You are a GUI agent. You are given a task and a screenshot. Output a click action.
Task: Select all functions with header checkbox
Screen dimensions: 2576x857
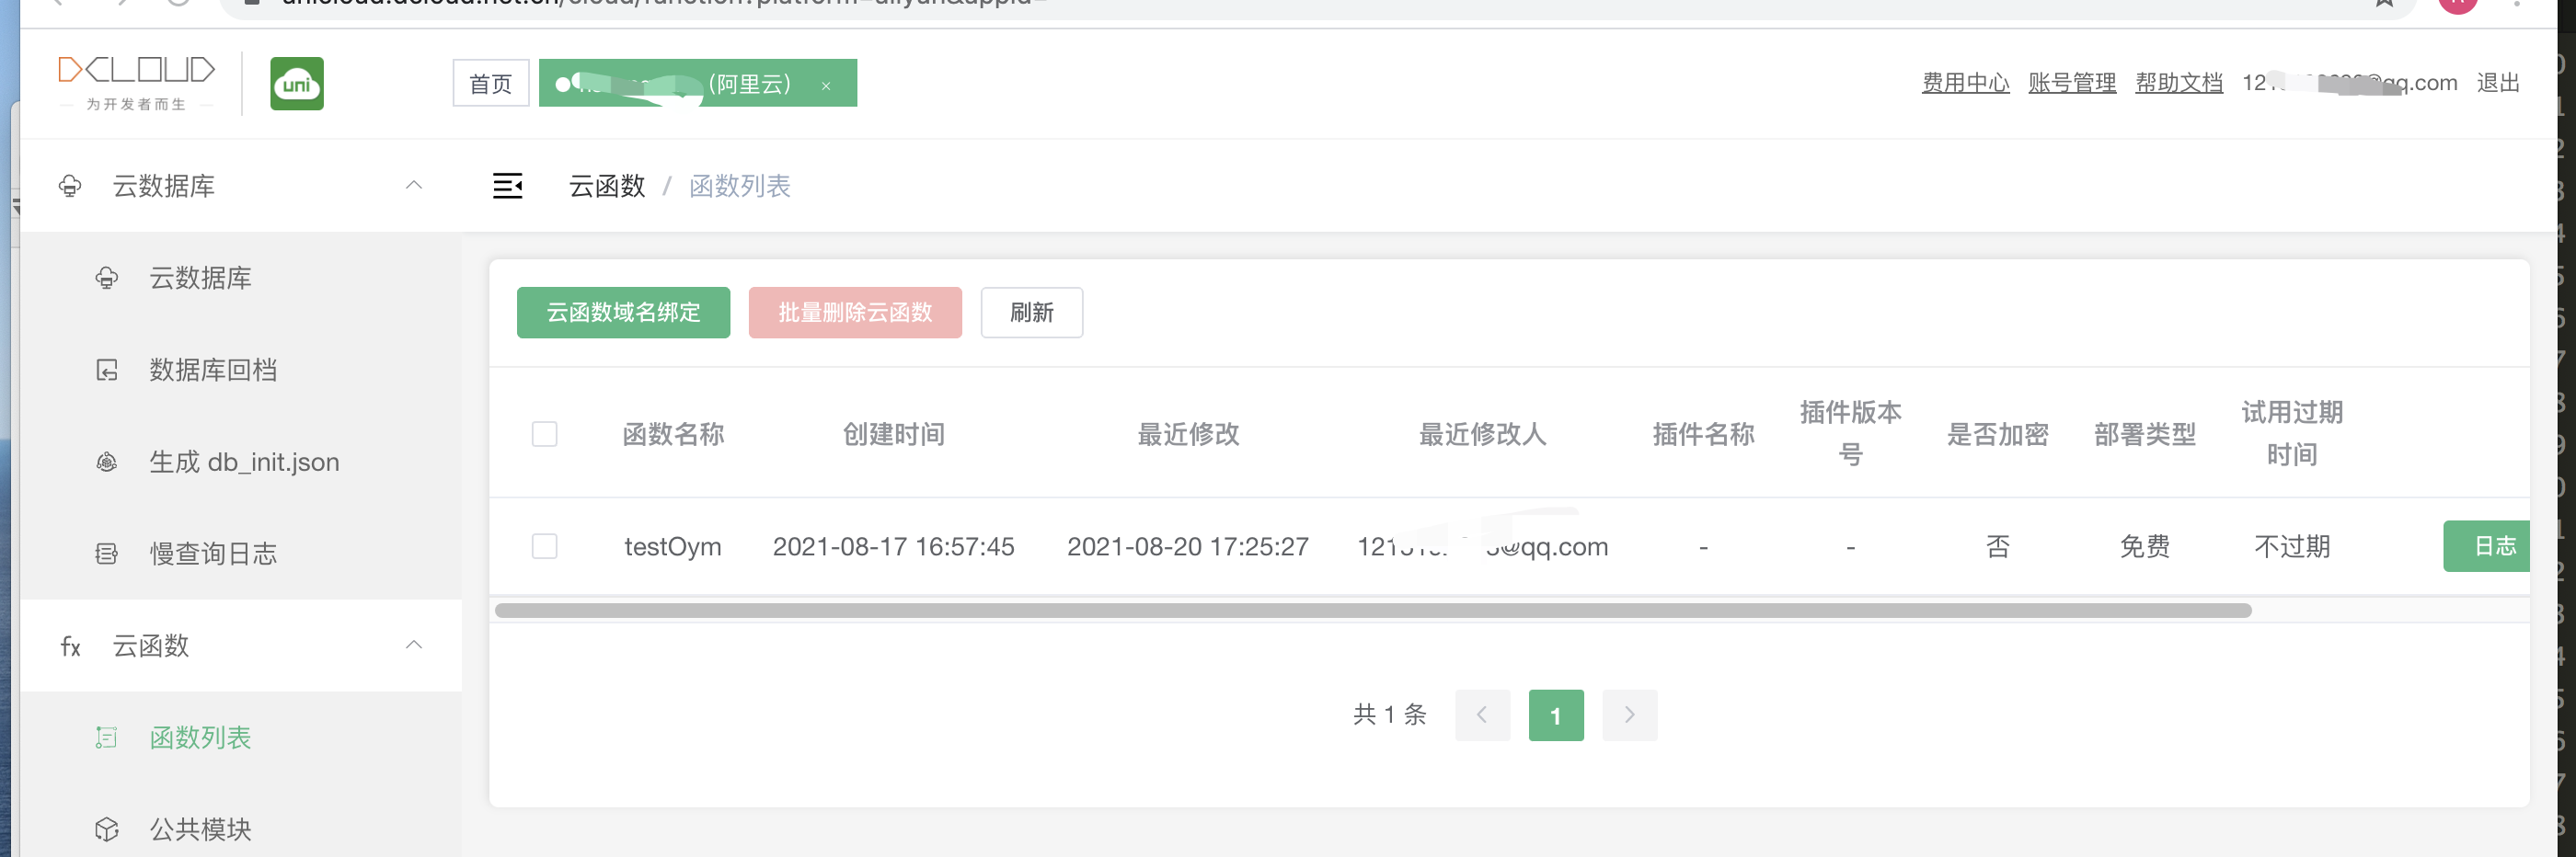(545, 434)
